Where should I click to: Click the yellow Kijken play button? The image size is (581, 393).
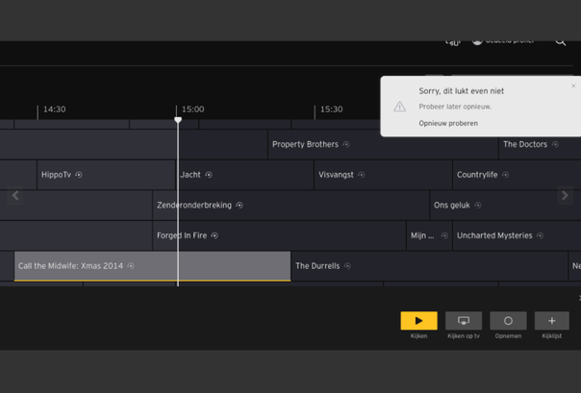point(418,321)
